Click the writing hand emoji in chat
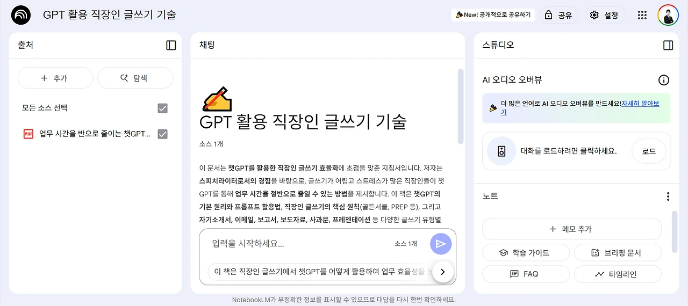The width and height of the screenshot is (688, 306). click(x=217, y=99)
